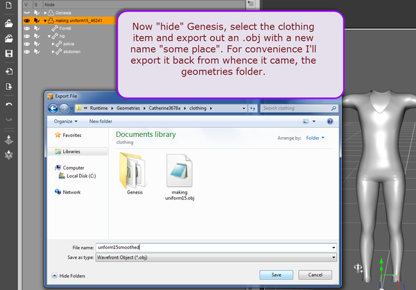
Task: Click Geometries in the address breadcrumb
Action: click(x=128, y=108)
